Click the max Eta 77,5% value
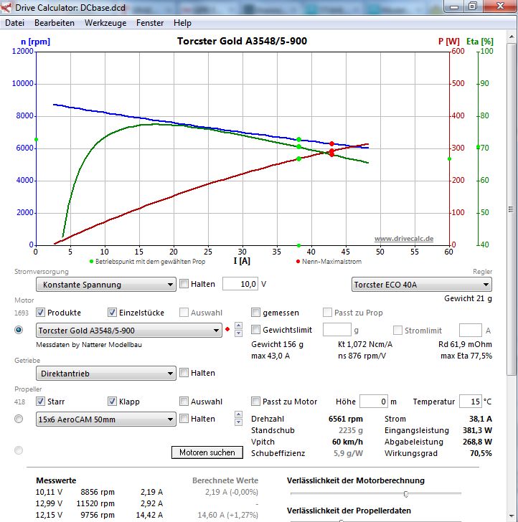Viewport: 518px width, 522px height. [x=466, y=356]
